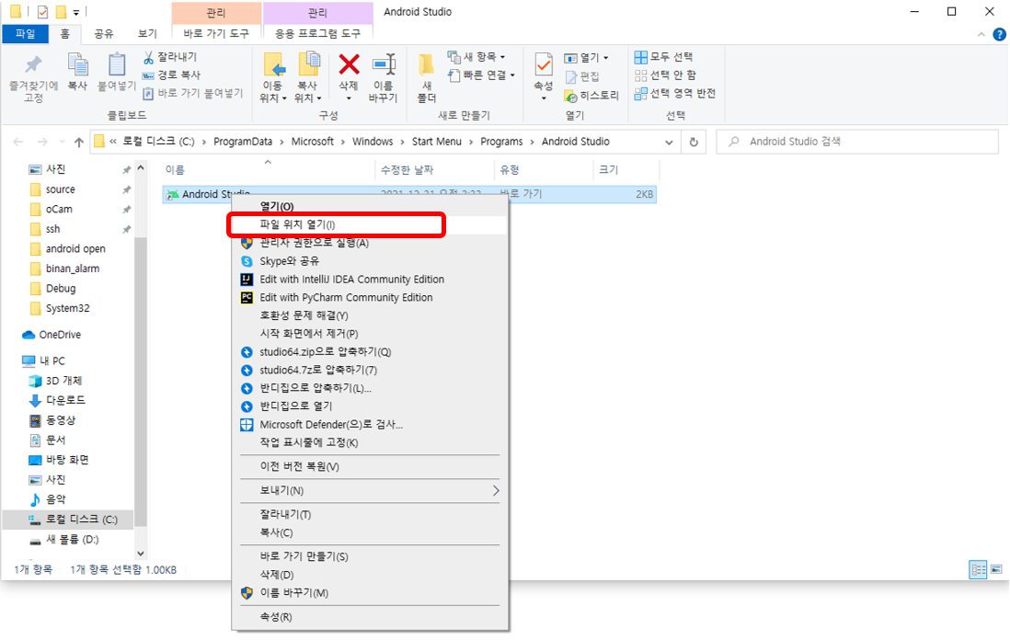Image resolution: width=1010 pixels, height=640 pixels.
Task: Sort by Date modified (수정한 날짜) column
Action: [435, 170]
